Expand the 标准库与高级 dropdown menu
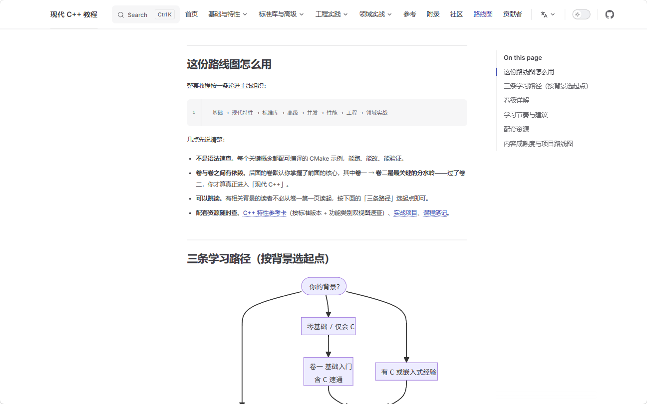This screenshot has width=647, height=404. click(x=281, y=14)
